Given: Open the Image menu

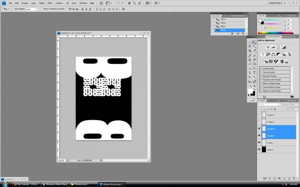Looking at the screenshot, I should [x=24, y=3].
